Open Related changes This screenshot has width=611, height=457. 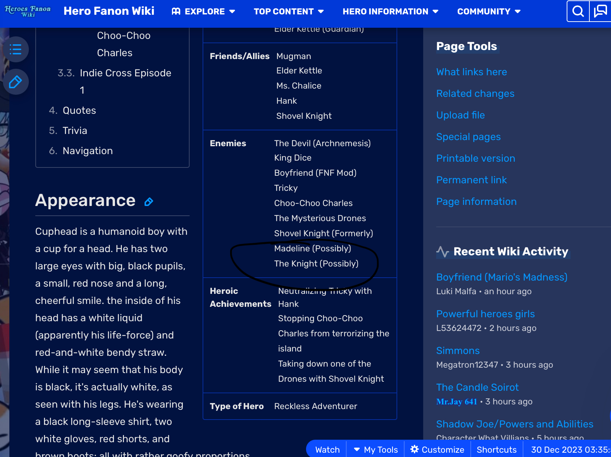pos(475,93)
